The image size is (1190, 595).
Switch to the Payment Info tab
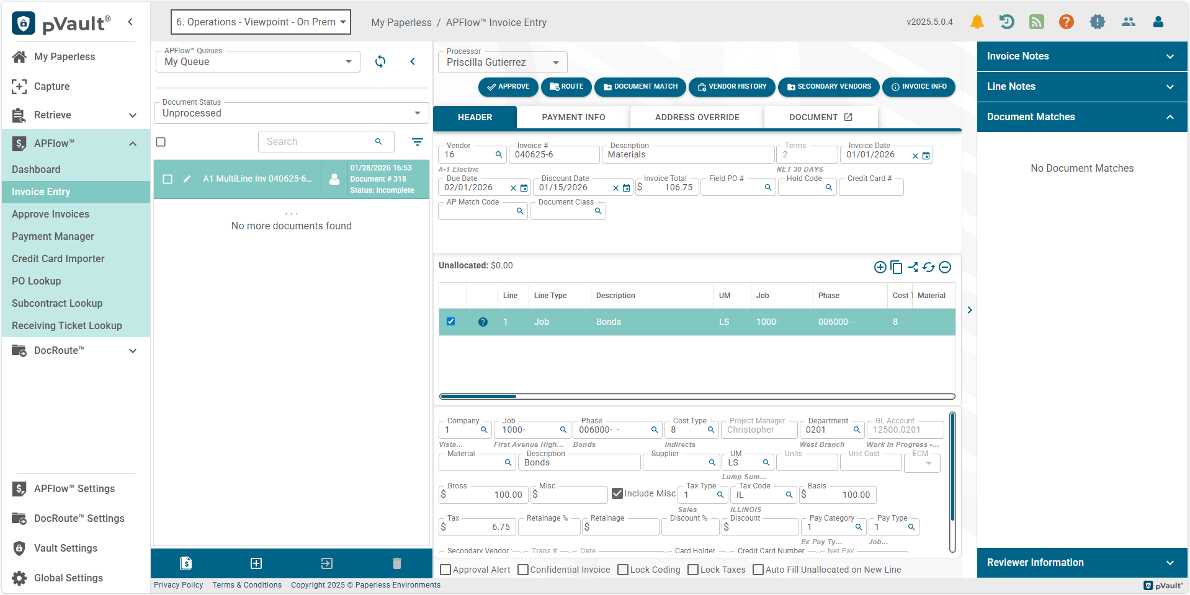point(573,117)
